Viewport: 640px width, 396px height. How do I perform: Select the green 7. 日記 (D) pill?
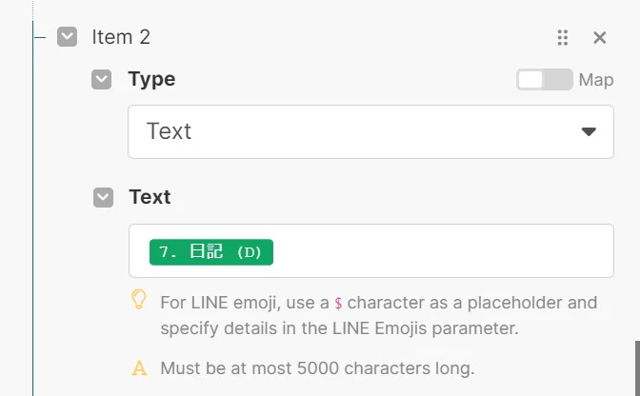coord(211,252)
